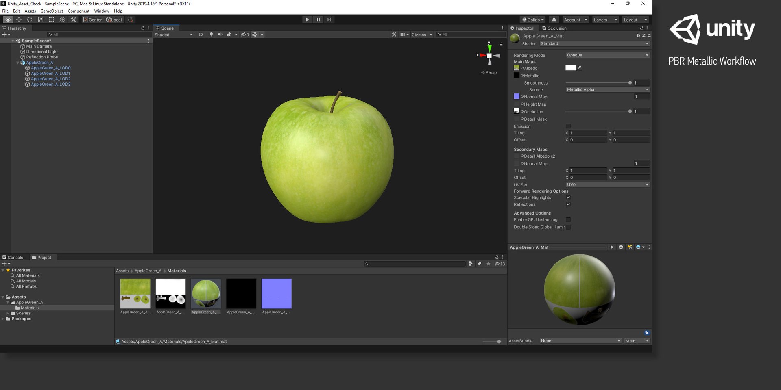Collapse the AppleGreen_A hierarchy object

point(17,63)
